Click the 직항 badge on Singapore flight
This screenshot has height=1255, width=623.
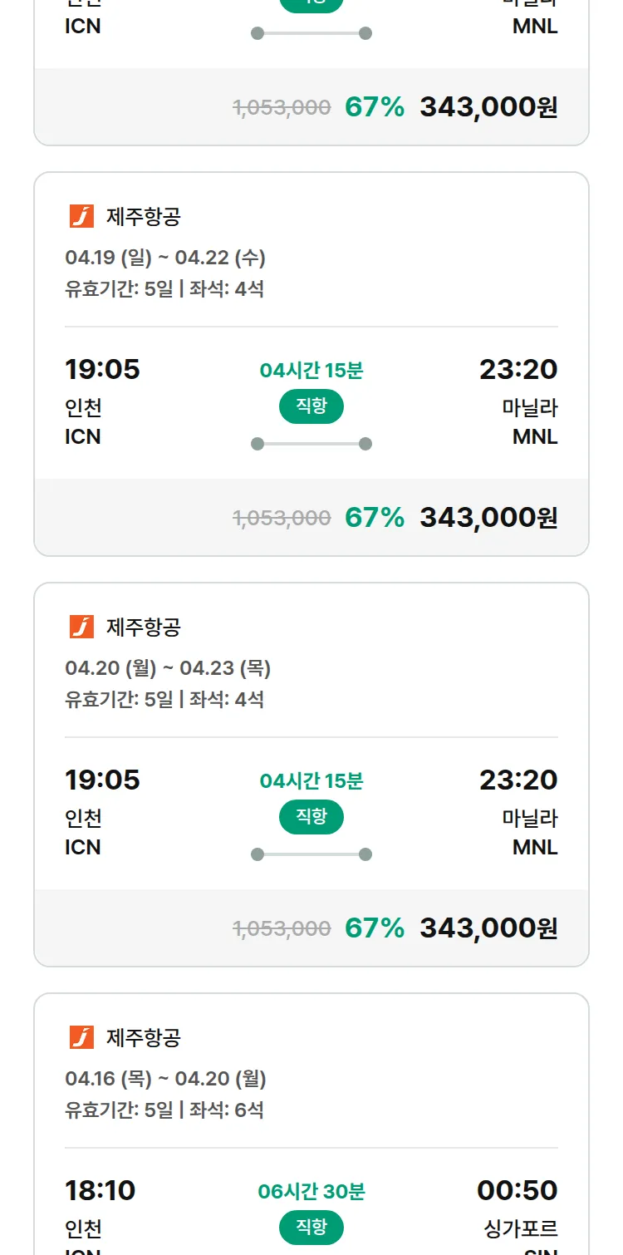click(x=311, y=1228)
